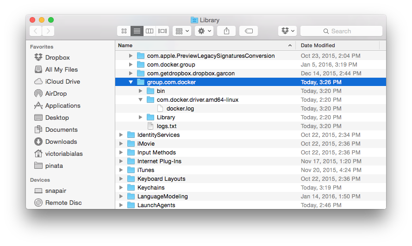Screen dimensions: 412x246
Task: Click the Share toolbar button
Action: pos(226,31)
